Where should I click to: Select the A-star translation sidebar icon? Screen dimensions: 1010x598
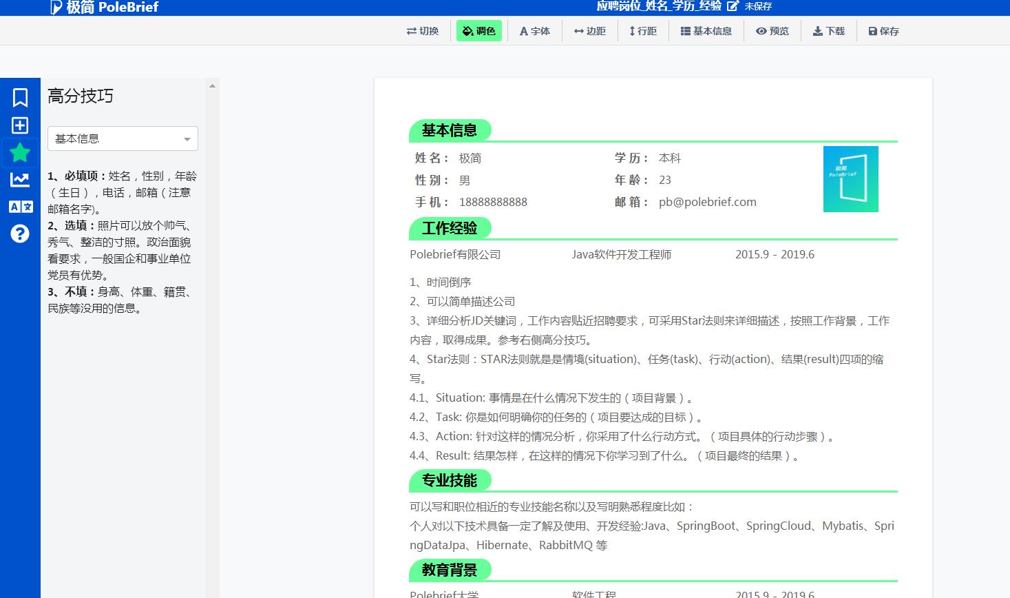coord(19,206)
